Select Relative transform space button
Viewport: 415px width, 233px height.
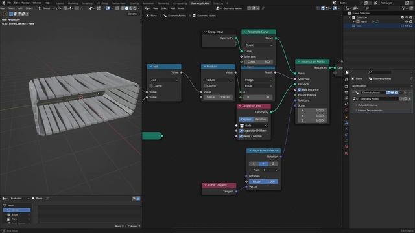(261, 119)
